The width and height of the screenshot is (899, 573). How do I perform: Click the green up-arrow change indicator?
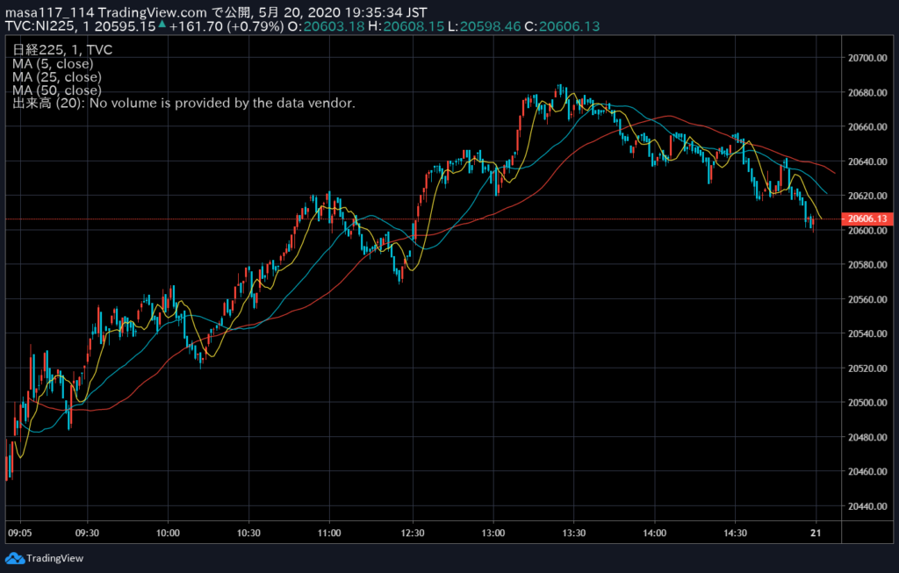162,25
